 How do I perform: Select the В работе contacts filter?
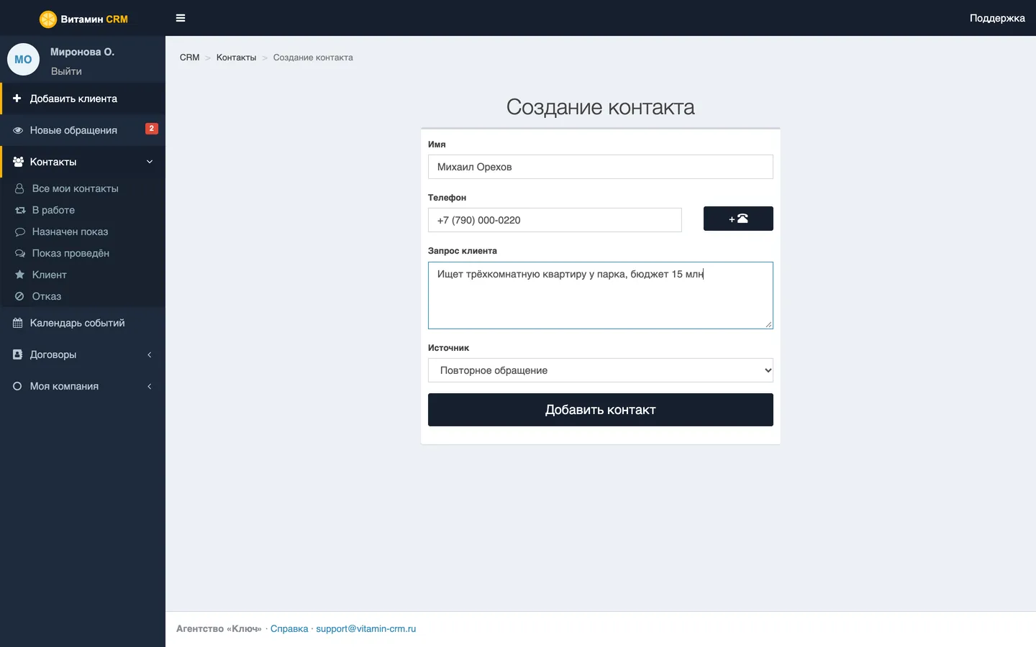83,210
